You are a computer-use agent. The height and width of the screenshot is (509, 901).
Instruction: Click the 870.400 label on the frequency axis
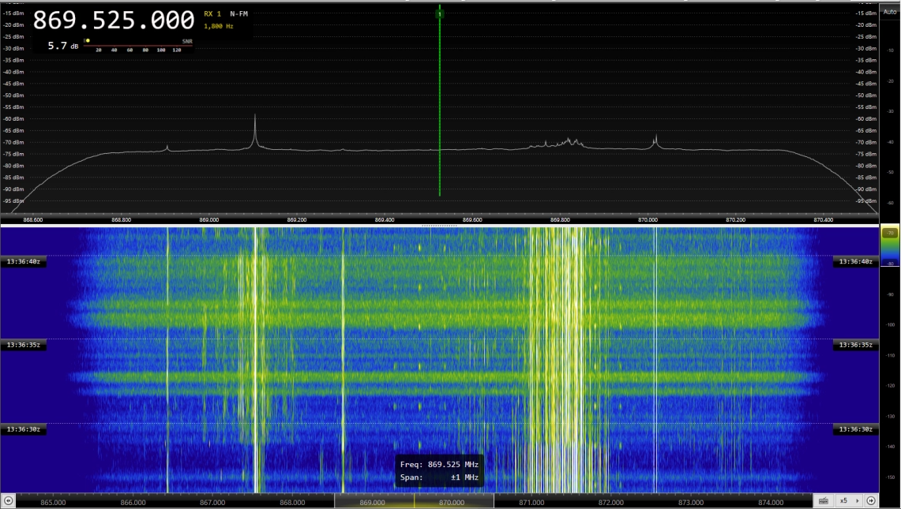(x=824, y=219)
